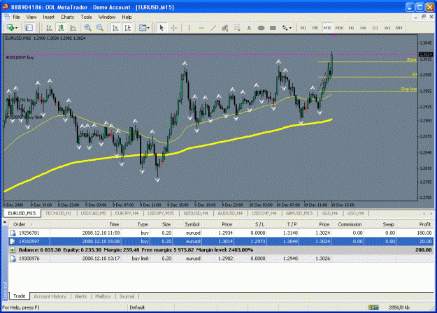Select the vertical line drawing tool
The width and height of the screenshot is (437, 313).
coord(189,28)
